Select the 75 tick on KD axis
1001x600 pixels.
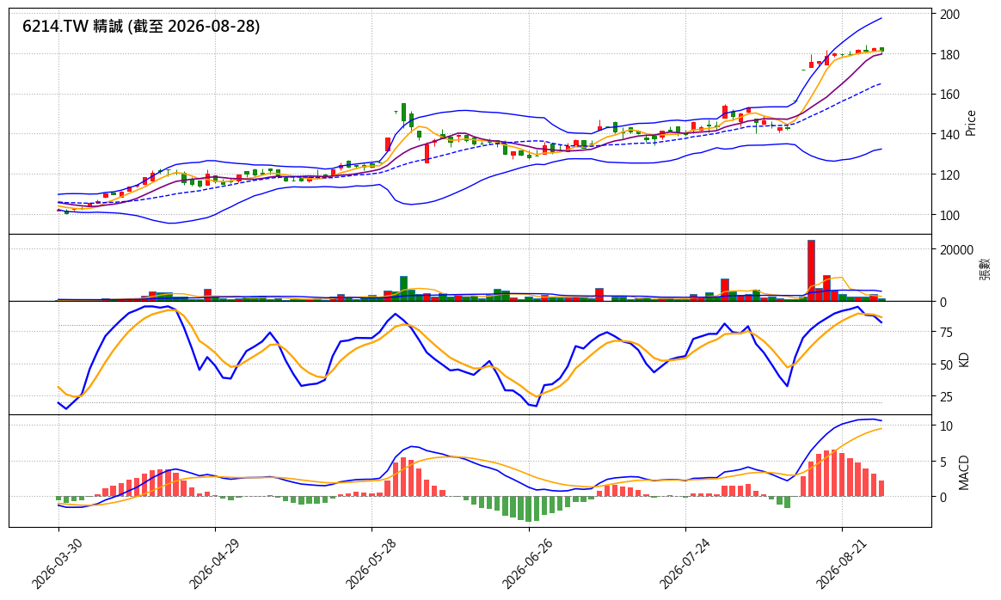946,333
